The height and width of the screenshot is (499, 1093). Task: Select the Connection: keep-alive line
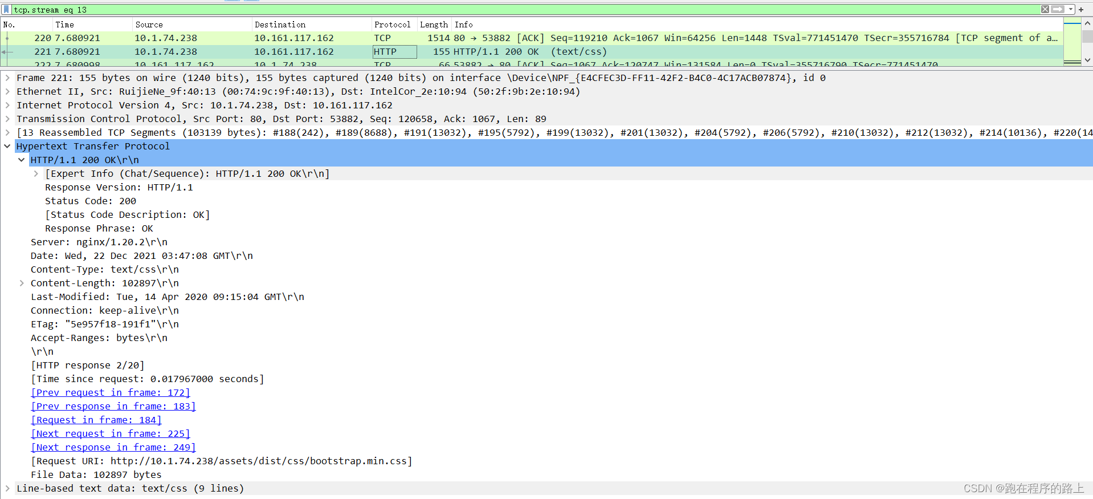coord(105,311)
